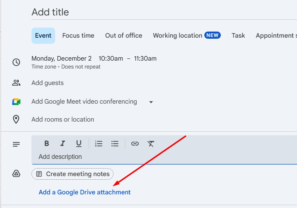Click the Google Meet camera icon
This screenshot has height=208, width=297.
coord(16,101)
